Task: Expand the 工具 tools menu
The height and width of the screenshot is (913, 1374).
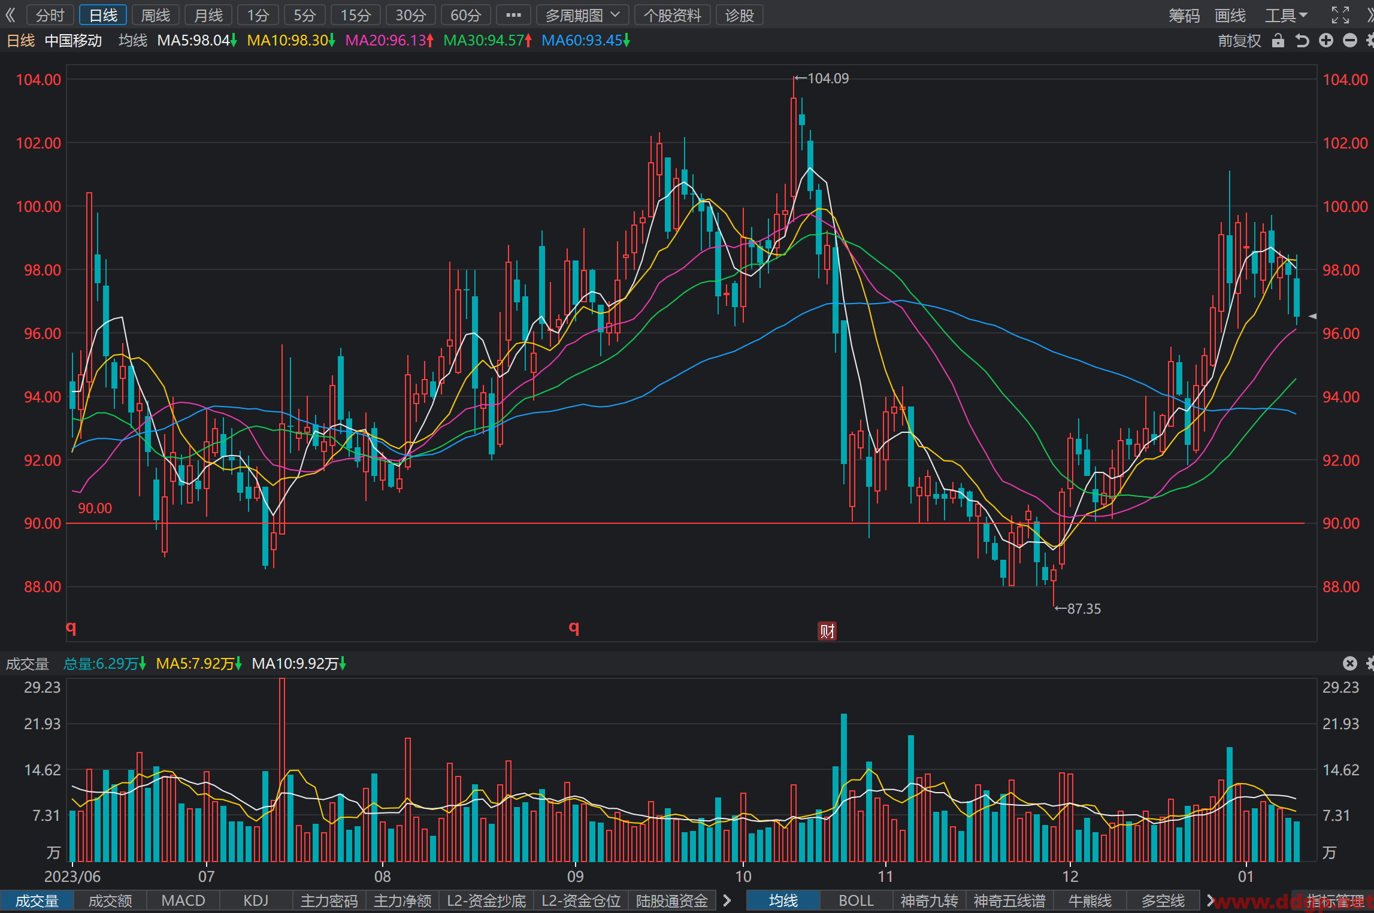Action: [x=1285, y=15]
